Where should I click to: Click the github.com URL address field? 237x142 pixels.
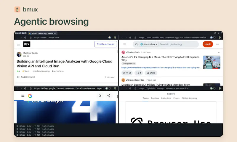pyautogui.click(x=164, y=88)
